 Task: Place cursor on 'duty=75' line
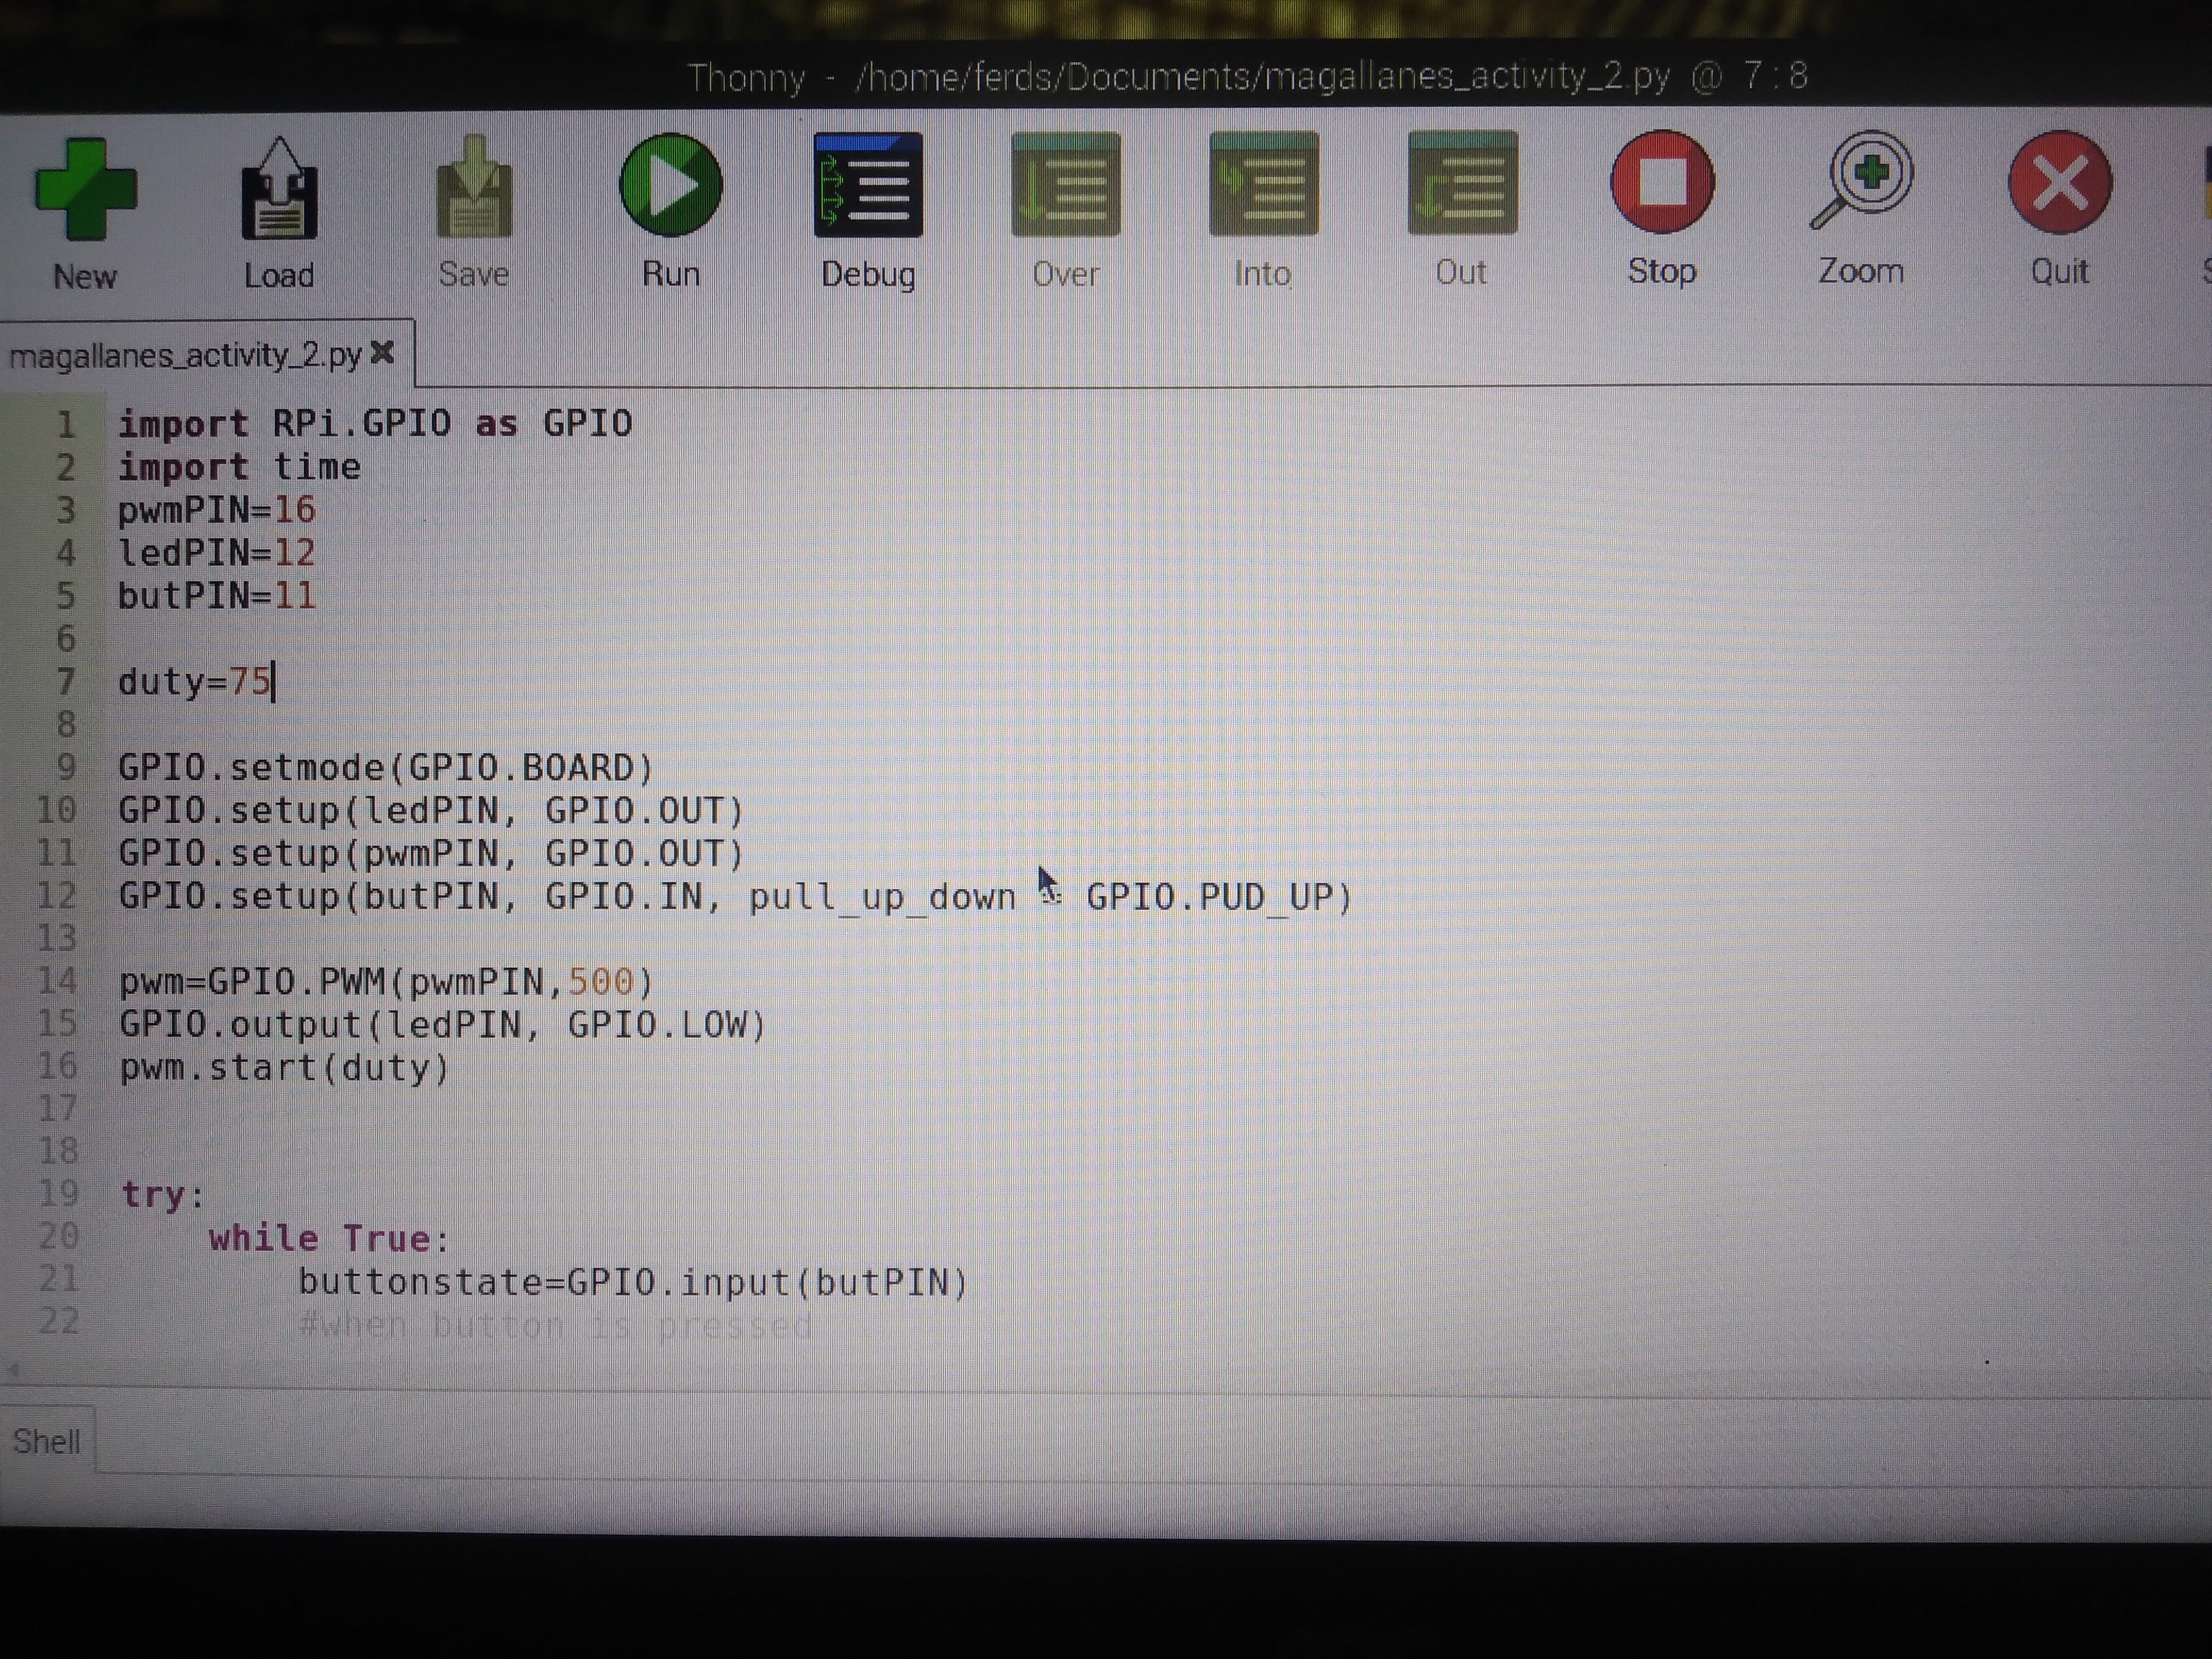point(195,682)
